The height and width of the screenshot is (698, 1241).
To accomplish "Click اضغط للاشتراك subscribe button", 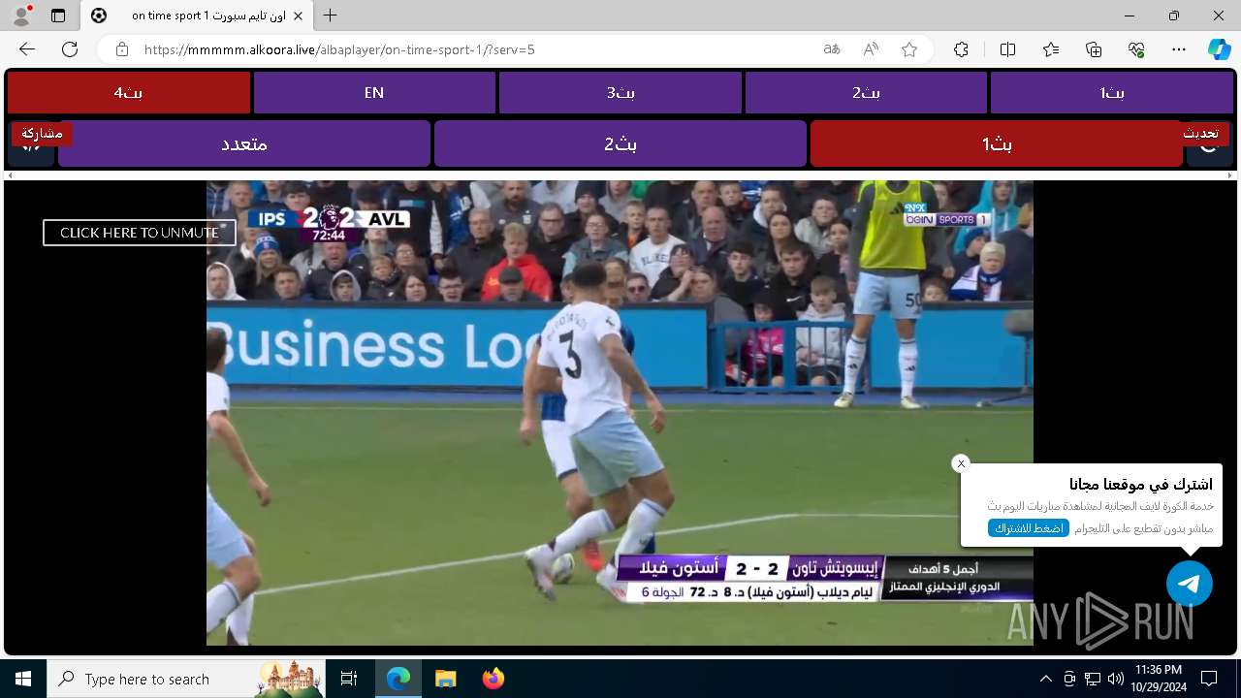I will (x=1029, y=528).
